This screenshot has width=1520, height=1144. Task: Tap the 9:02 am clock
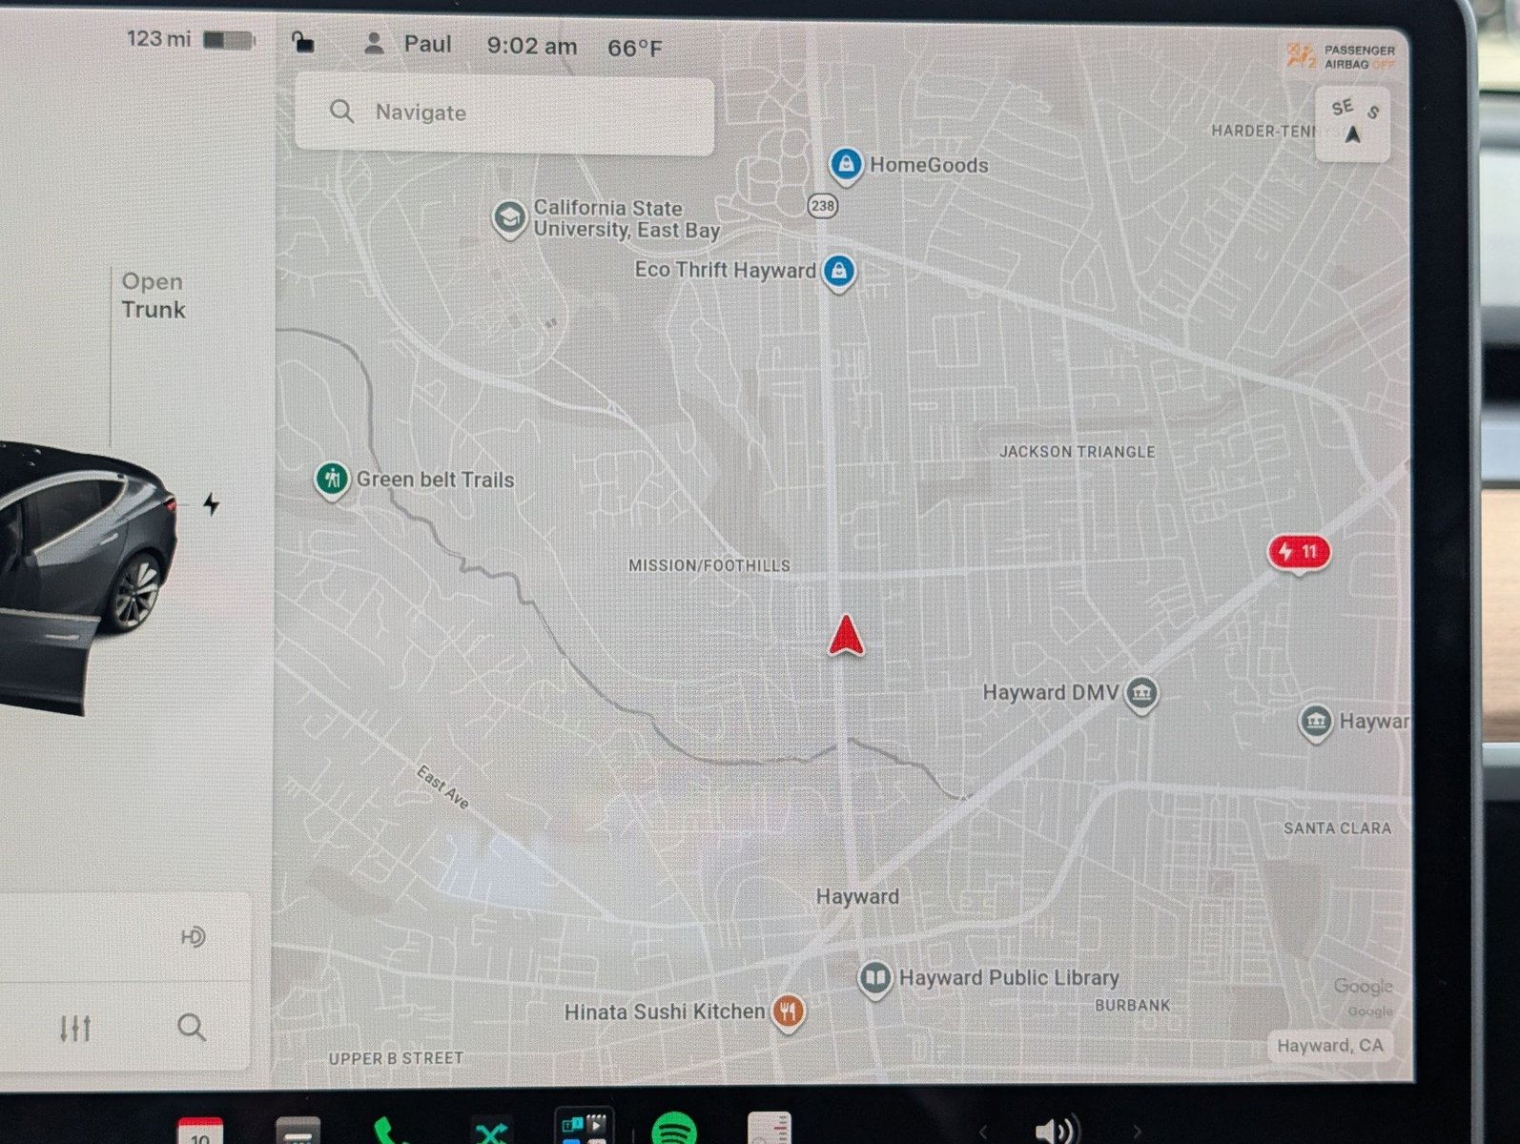(x=532, y=46)
